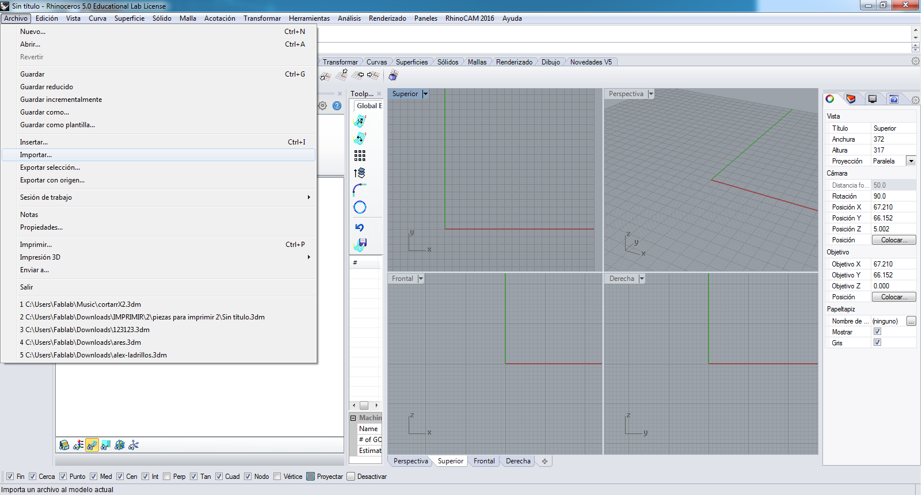Toggle the highlighted toolpath visibility icon
This screenshot has width=922, height=495.
click(92, 445)
